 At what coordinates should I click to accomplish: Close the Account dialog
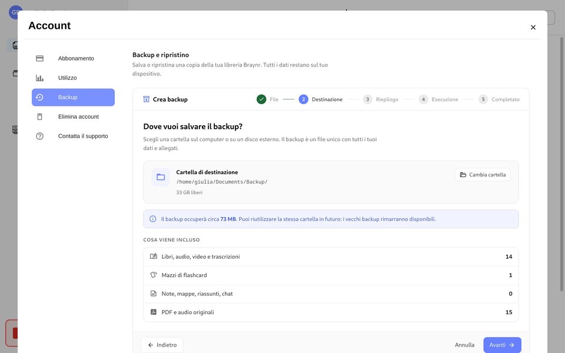(533, 28)
